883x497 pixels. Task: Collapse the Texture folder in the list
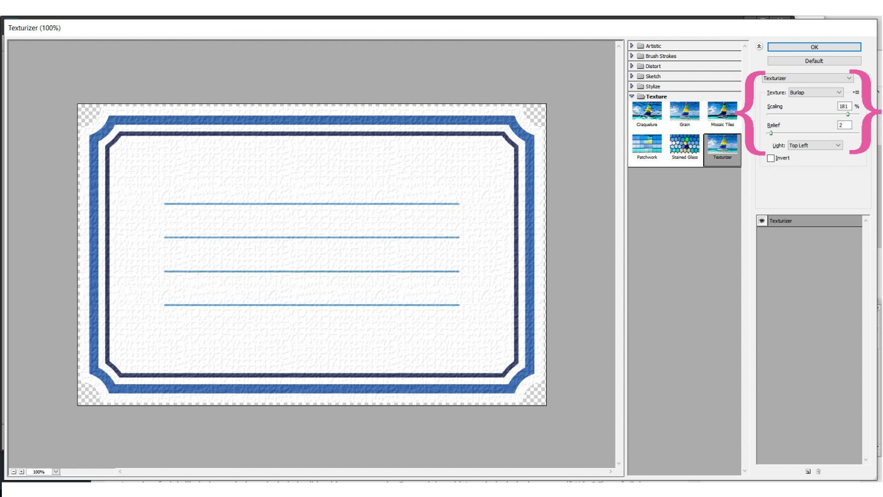click(633, 96)
